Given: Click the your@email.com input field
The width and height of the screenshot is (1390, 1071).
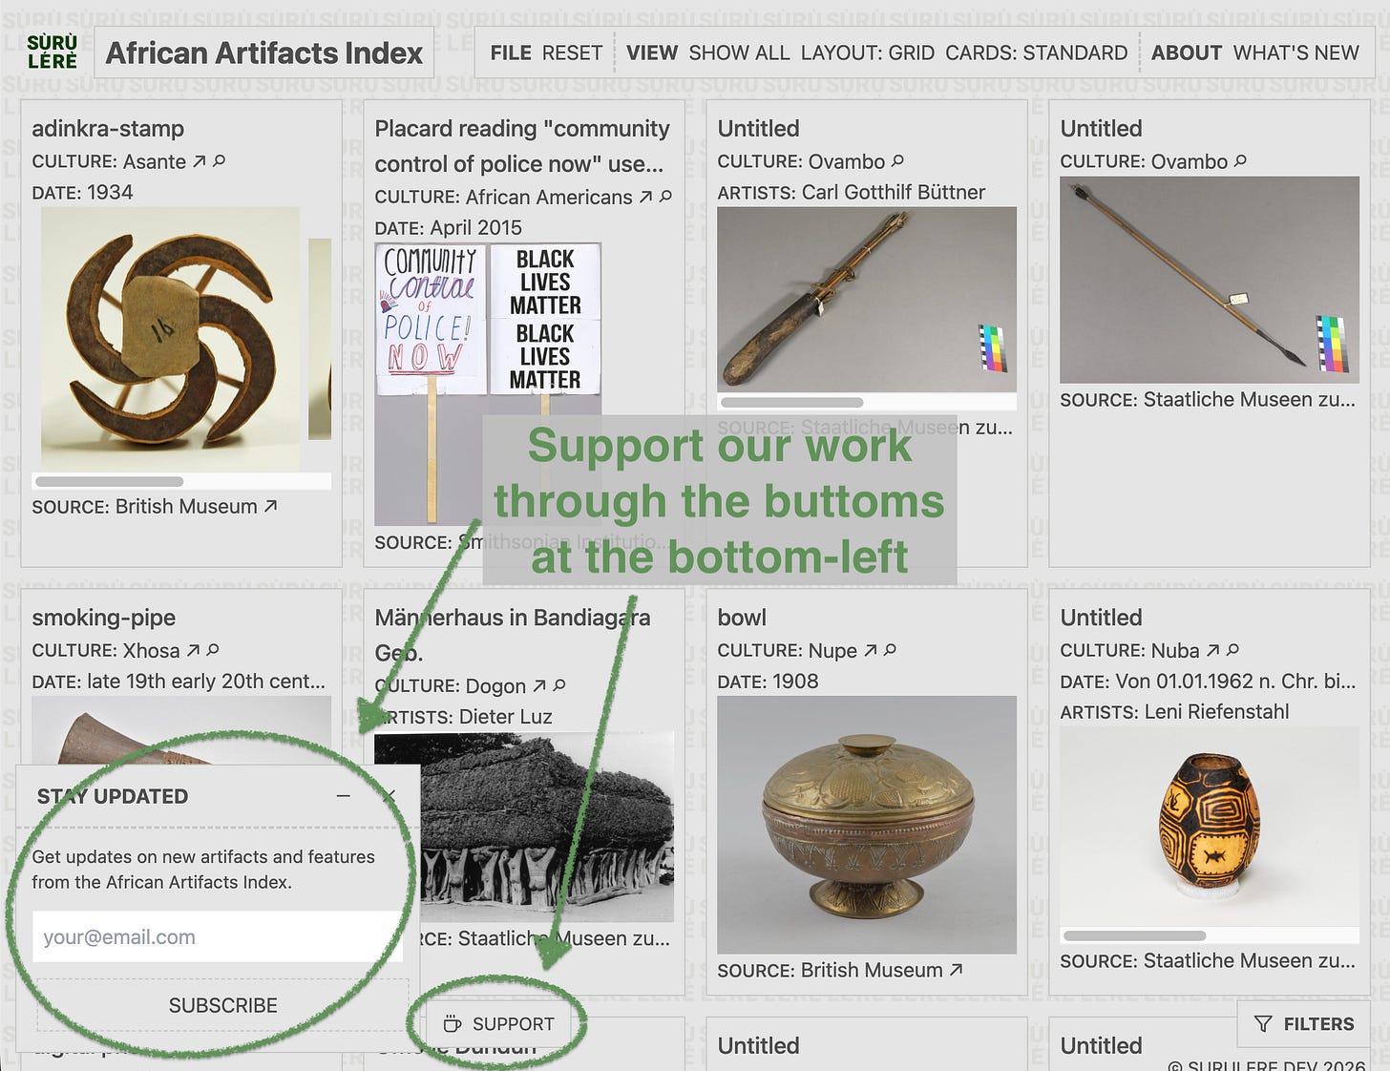Looking at the screenshot, I should (x=218, y=936).
